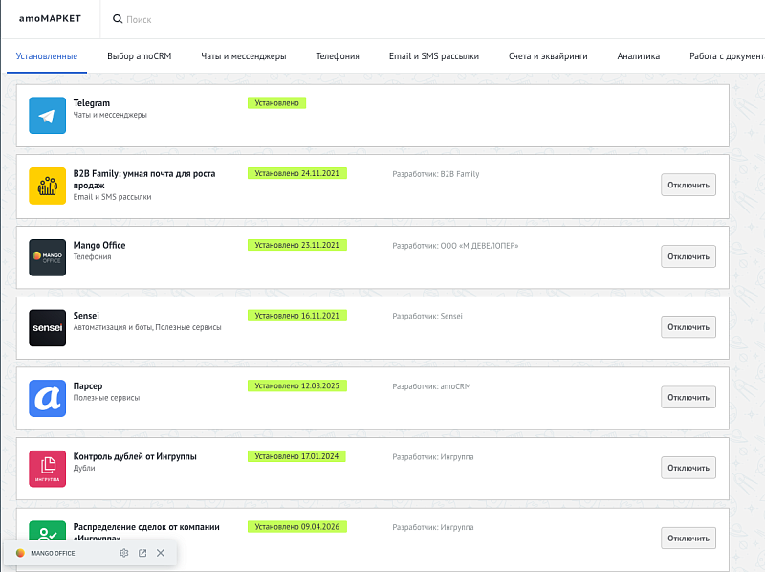Click the Установлено 24.11.2021 badge

pos(297,173)
